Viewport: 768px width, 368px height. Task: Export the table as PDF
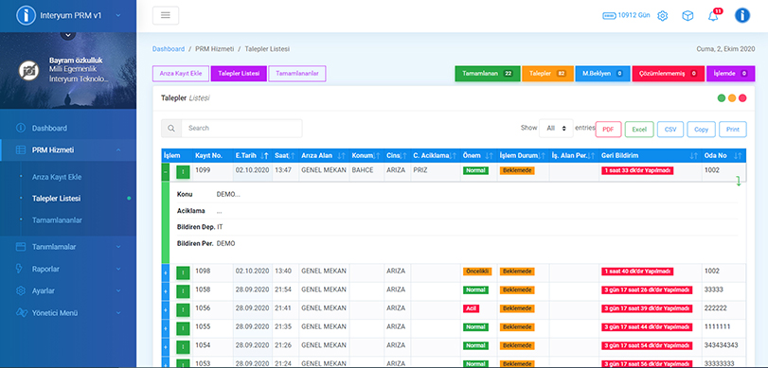pos(608,130)
